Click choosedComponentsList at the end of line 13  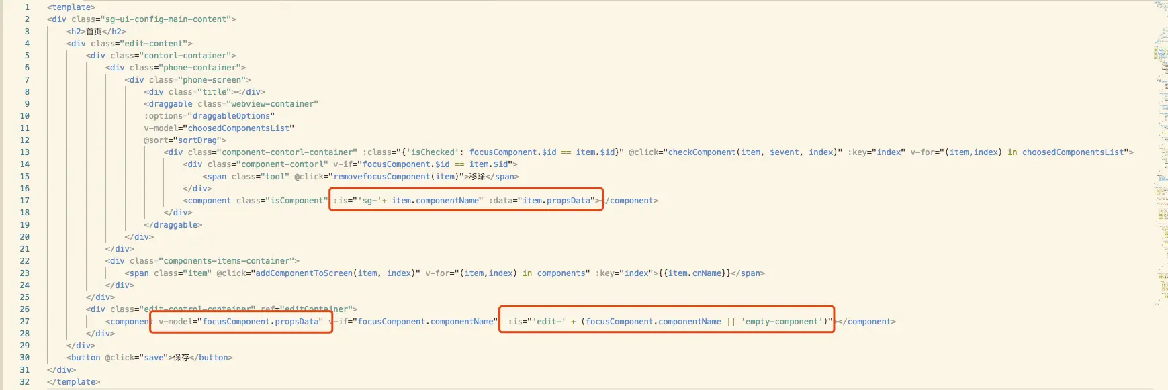[1073, 152]
